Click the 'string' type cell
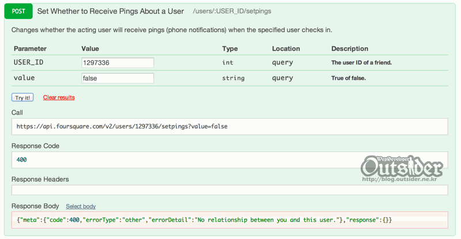The image size is (461, 239). pyautogui.click(x=233, y=78)
